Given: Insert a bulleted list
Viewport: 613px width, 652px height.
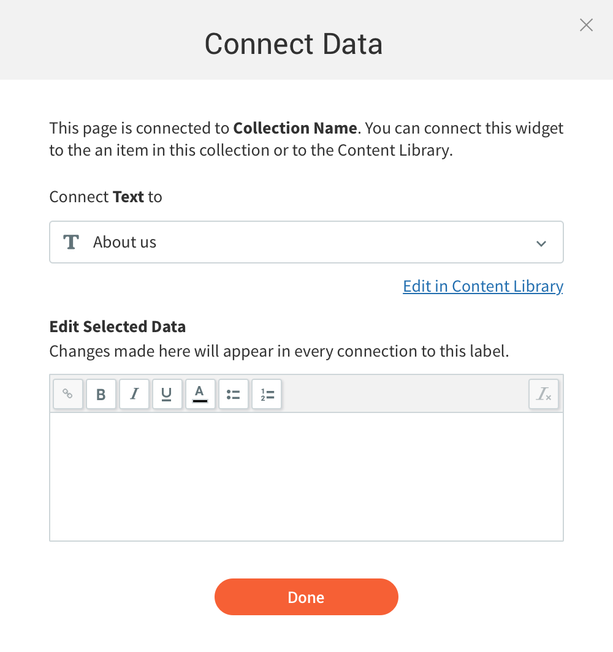Looking at the screenshot, I should (234, 394).
